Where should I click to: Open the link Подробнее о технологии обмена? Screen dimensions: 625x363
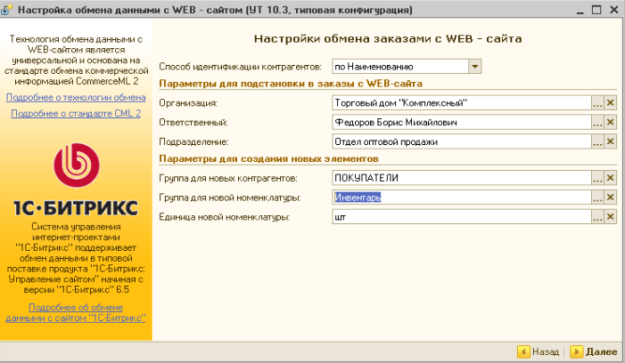point(76,97)
